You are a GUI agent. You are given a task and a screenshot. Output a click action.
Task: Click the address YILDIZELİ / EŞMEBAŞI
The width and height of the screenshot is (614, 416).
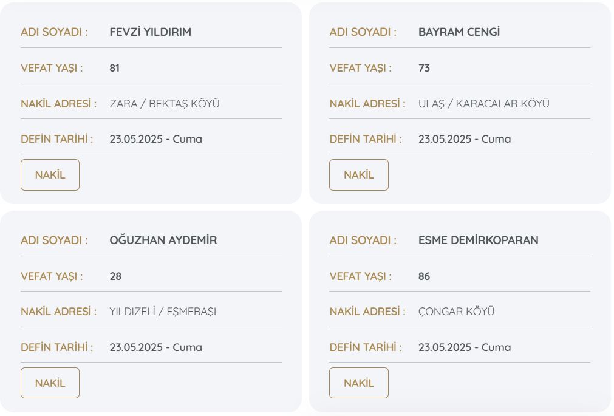click(x=163, y=312)
